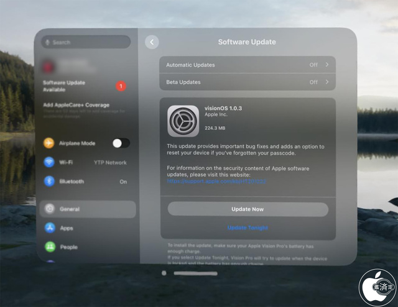Click the Search field
Screen dimensions: 398x307
(x=86, y=42)
